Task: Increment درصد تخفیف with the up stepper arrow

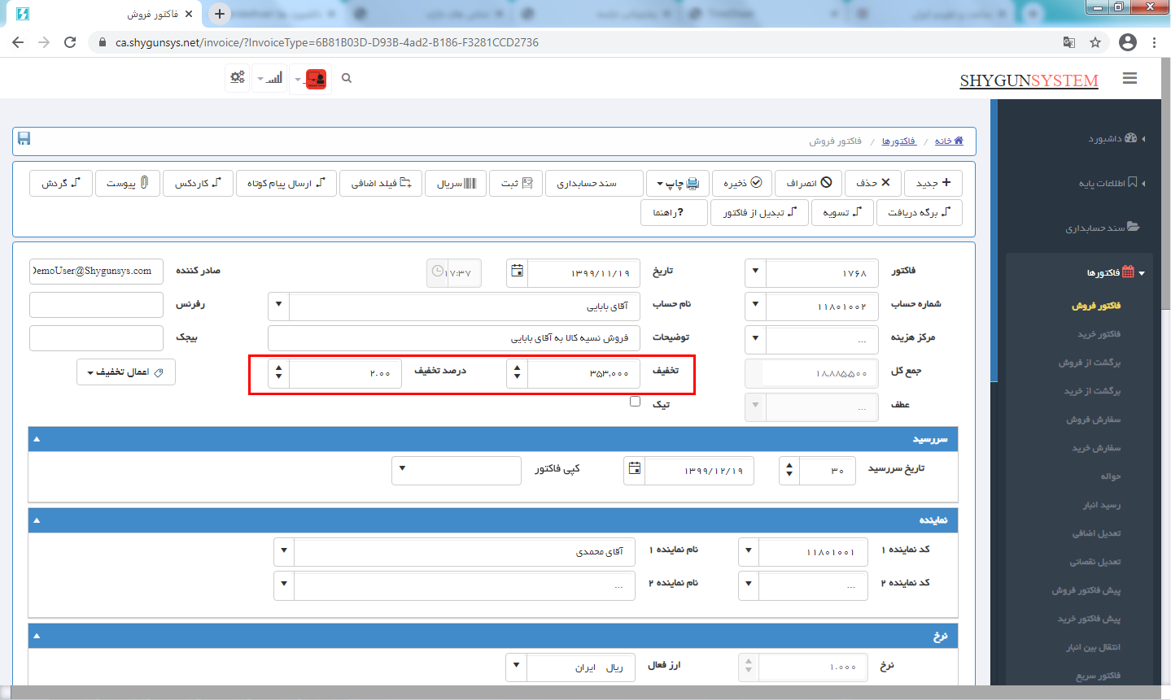Action: (x=278, y=369)
